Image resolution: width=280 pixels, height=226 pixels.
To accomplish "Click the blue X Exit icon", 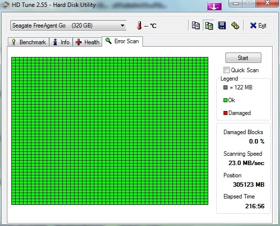I will coord(253,26).
